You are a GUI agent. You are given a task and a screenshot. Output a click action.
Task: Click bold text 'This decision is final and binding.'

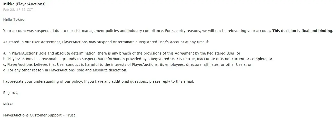tap(302, 31)
